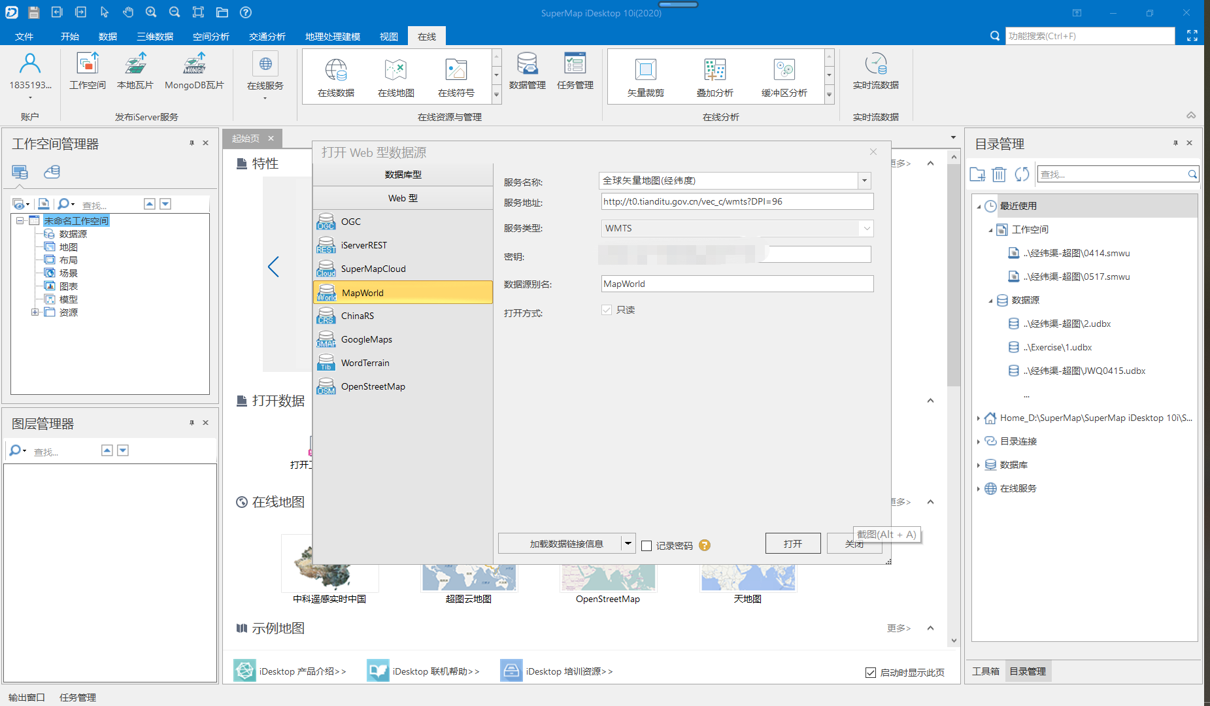Switch to the Toolbox bottom tab
This screenshot has height=706, width=1210.
click(x=986, y=671)
